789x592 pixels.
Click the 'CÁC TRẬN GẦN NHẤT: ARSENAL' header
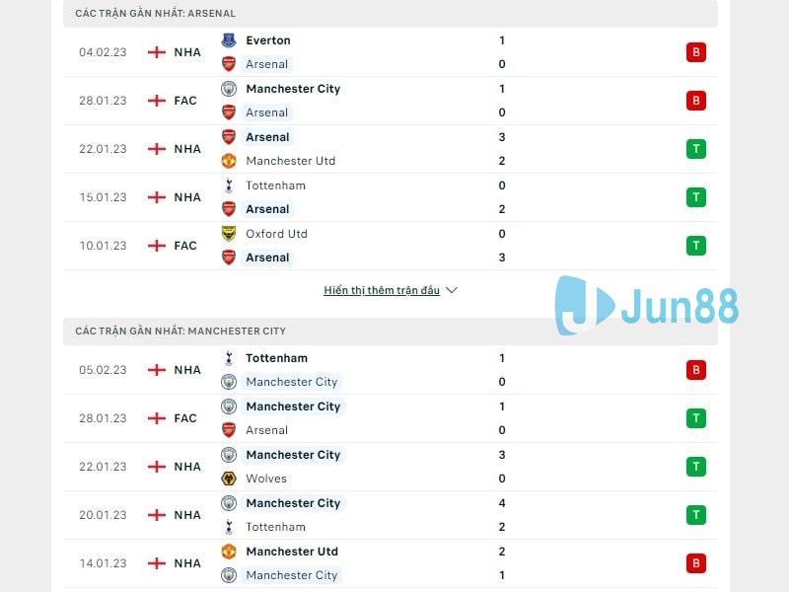pos(154,14)
